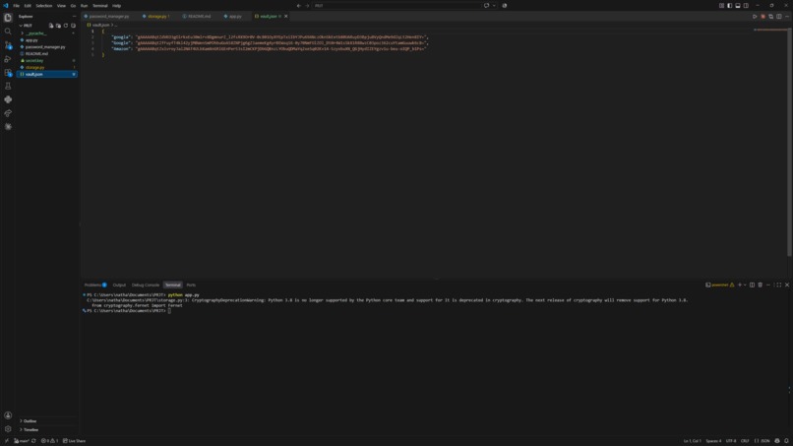This screenshot has height=446, width=793.
Task: Toggle the primary side bar
Action: tap(729, 6)
